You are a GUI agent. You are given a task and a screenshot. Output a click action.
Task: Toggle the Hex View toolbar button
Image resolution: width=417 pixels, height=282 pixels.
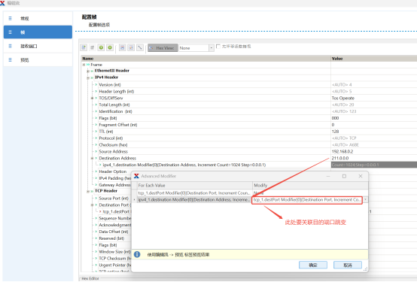pyautogui.click(x=163, y=48)
